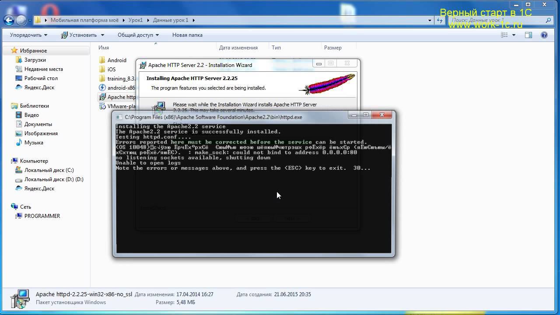Close the httpd.exe console window
This screenshot has height=315, width=560.
click(382, 115)
